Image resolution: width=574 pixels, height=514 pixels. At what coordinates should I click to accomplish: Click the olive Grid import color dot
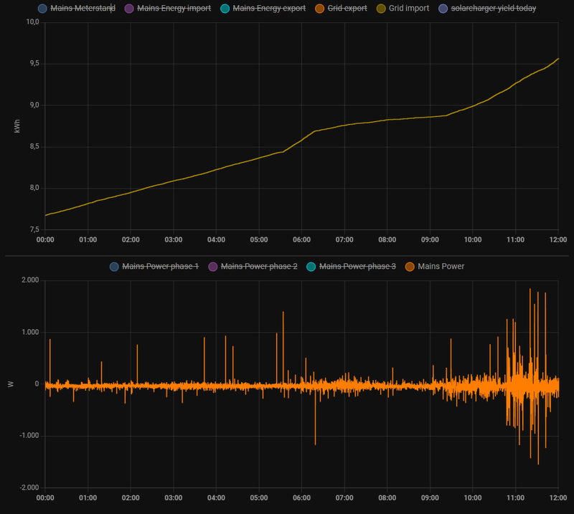coord(381,9)
